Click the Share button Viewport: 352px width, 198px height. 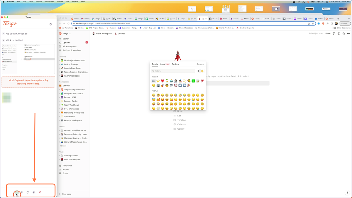(328, 33)
